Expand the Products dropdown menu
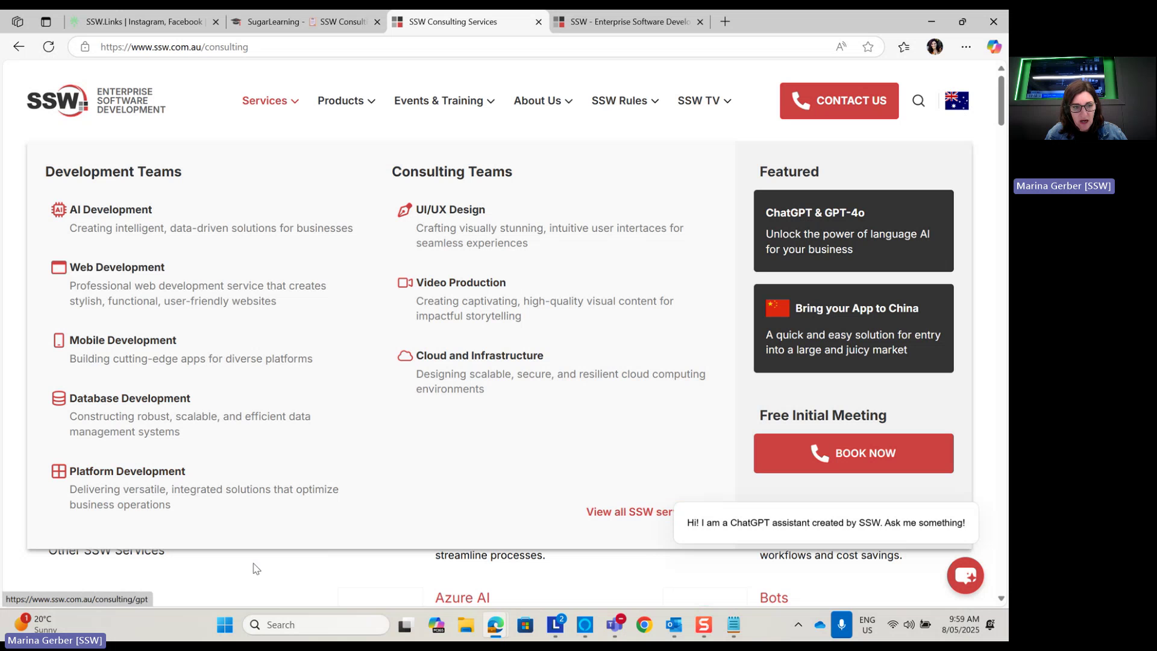The image size is (1157, 651). 346,101
